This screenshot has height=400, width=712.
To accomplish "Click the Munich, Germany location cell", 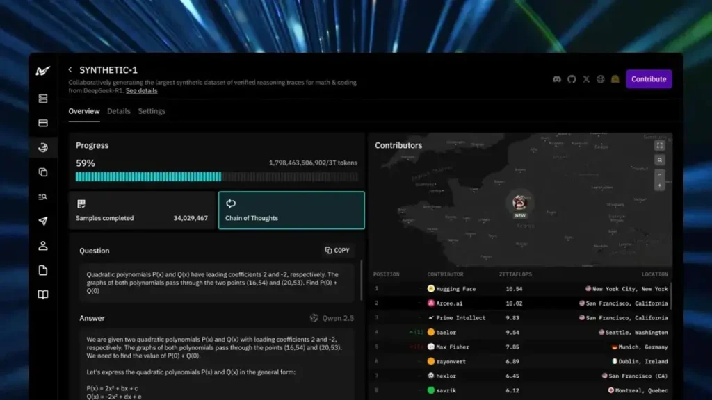I will (640, 347).
